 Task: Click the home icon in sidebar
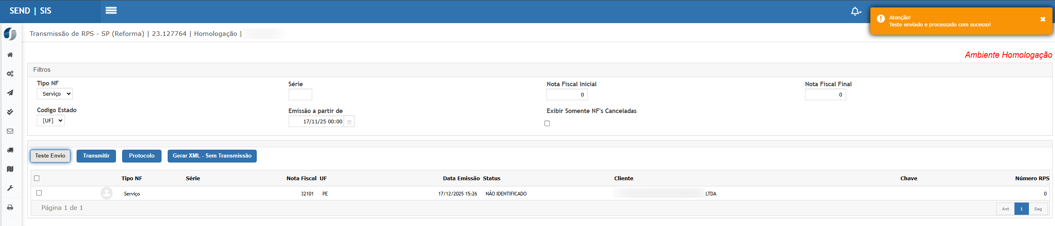[10, 55]
